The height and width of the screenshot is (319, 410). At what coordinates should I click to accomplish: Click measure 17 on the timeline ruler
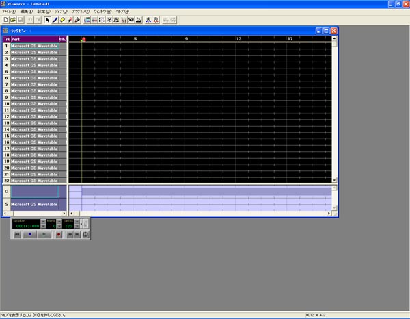point(290,39)
